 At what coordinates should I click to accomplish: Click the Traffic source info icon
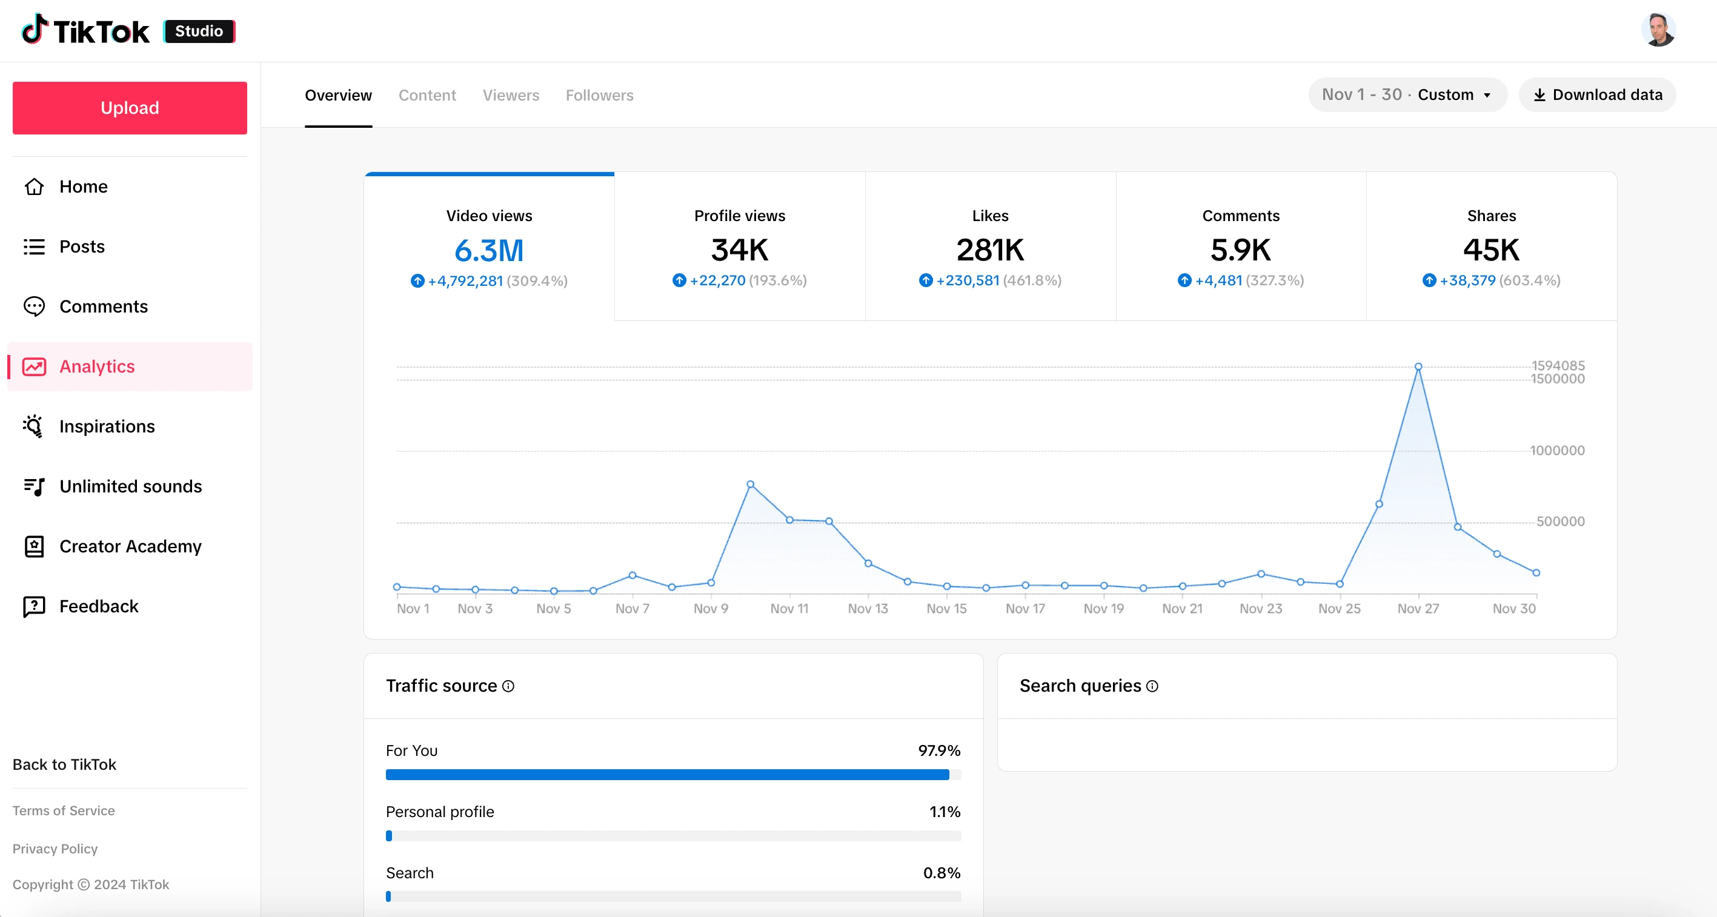(x=508, y=686)
